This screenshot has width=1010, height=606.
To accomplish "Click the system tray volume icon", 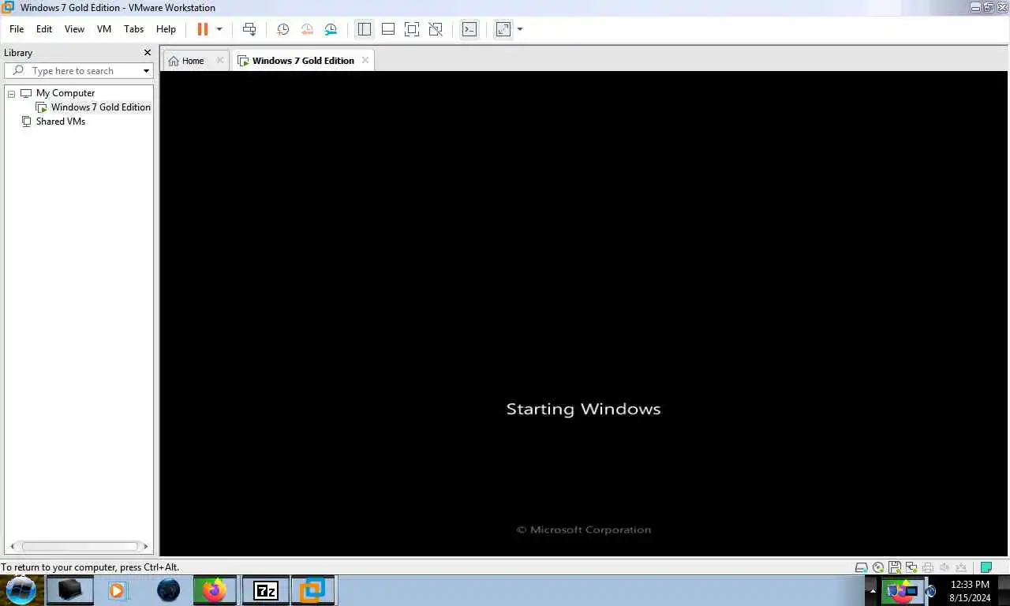I will pyautogui.click(x=931, y=590).
